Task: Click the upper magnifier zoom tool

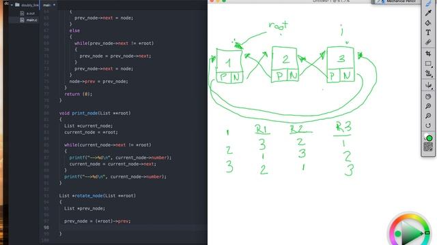Action: point(428,106)
